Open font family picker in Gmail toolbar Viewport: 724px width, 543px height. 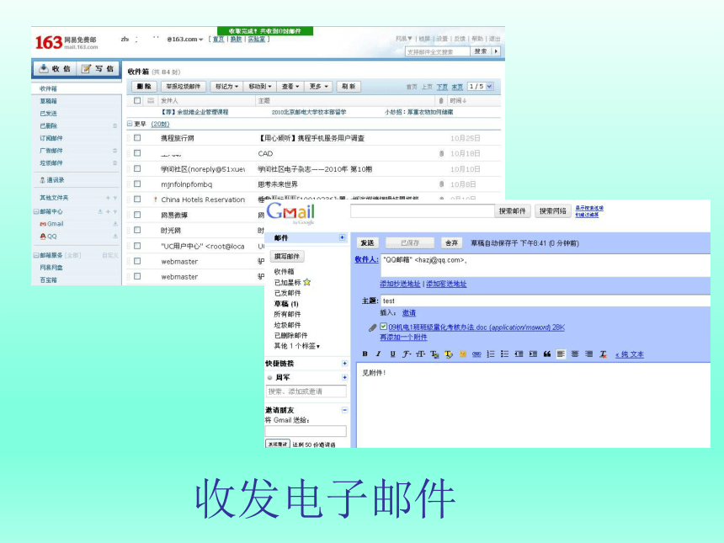tap(407, 354)
